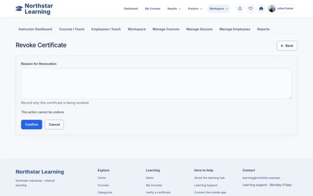
Task: Open My Courses in the top navigation
Action: pos(152,9)
